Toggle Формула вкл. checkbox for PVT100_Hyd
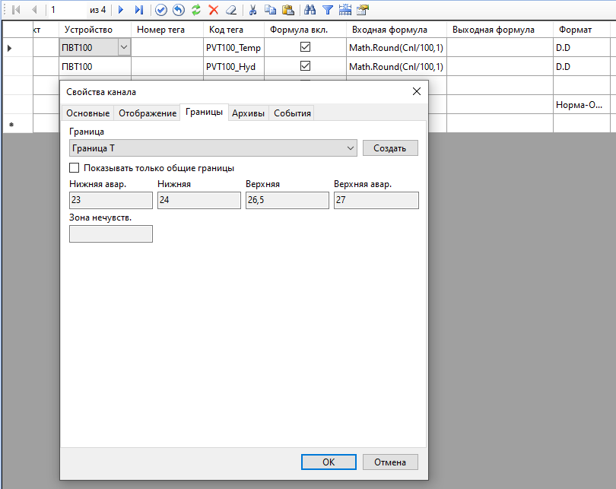Image resolution: width=616 pixels, height=489 pixels. click(x=305, y=66)
